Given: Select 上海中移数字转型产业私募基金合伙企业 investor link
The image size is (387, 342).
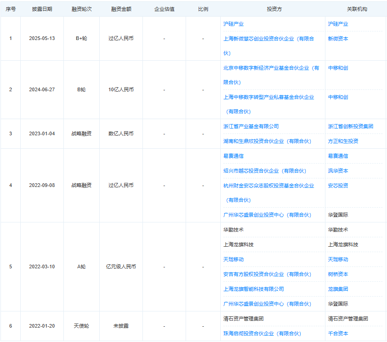Looking at the screenshot, I should (x=268, y=98).
